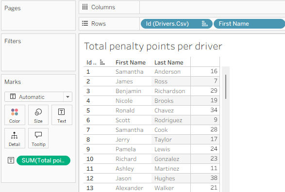Select first name Ashley
The image size is (285, 192).
coord(125,169)
